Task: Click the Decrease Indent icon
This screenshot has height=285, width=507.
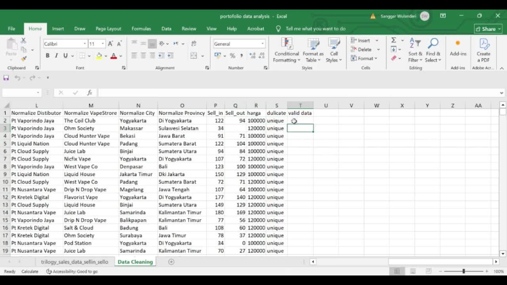Action: [x=161, y=56]
